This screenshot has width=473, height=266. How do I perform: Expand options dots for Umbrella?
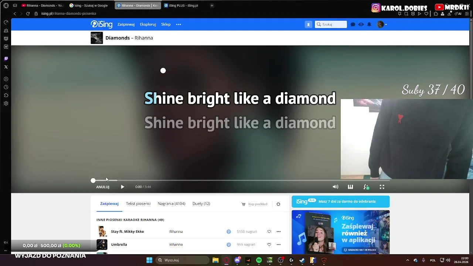[279, 245]
